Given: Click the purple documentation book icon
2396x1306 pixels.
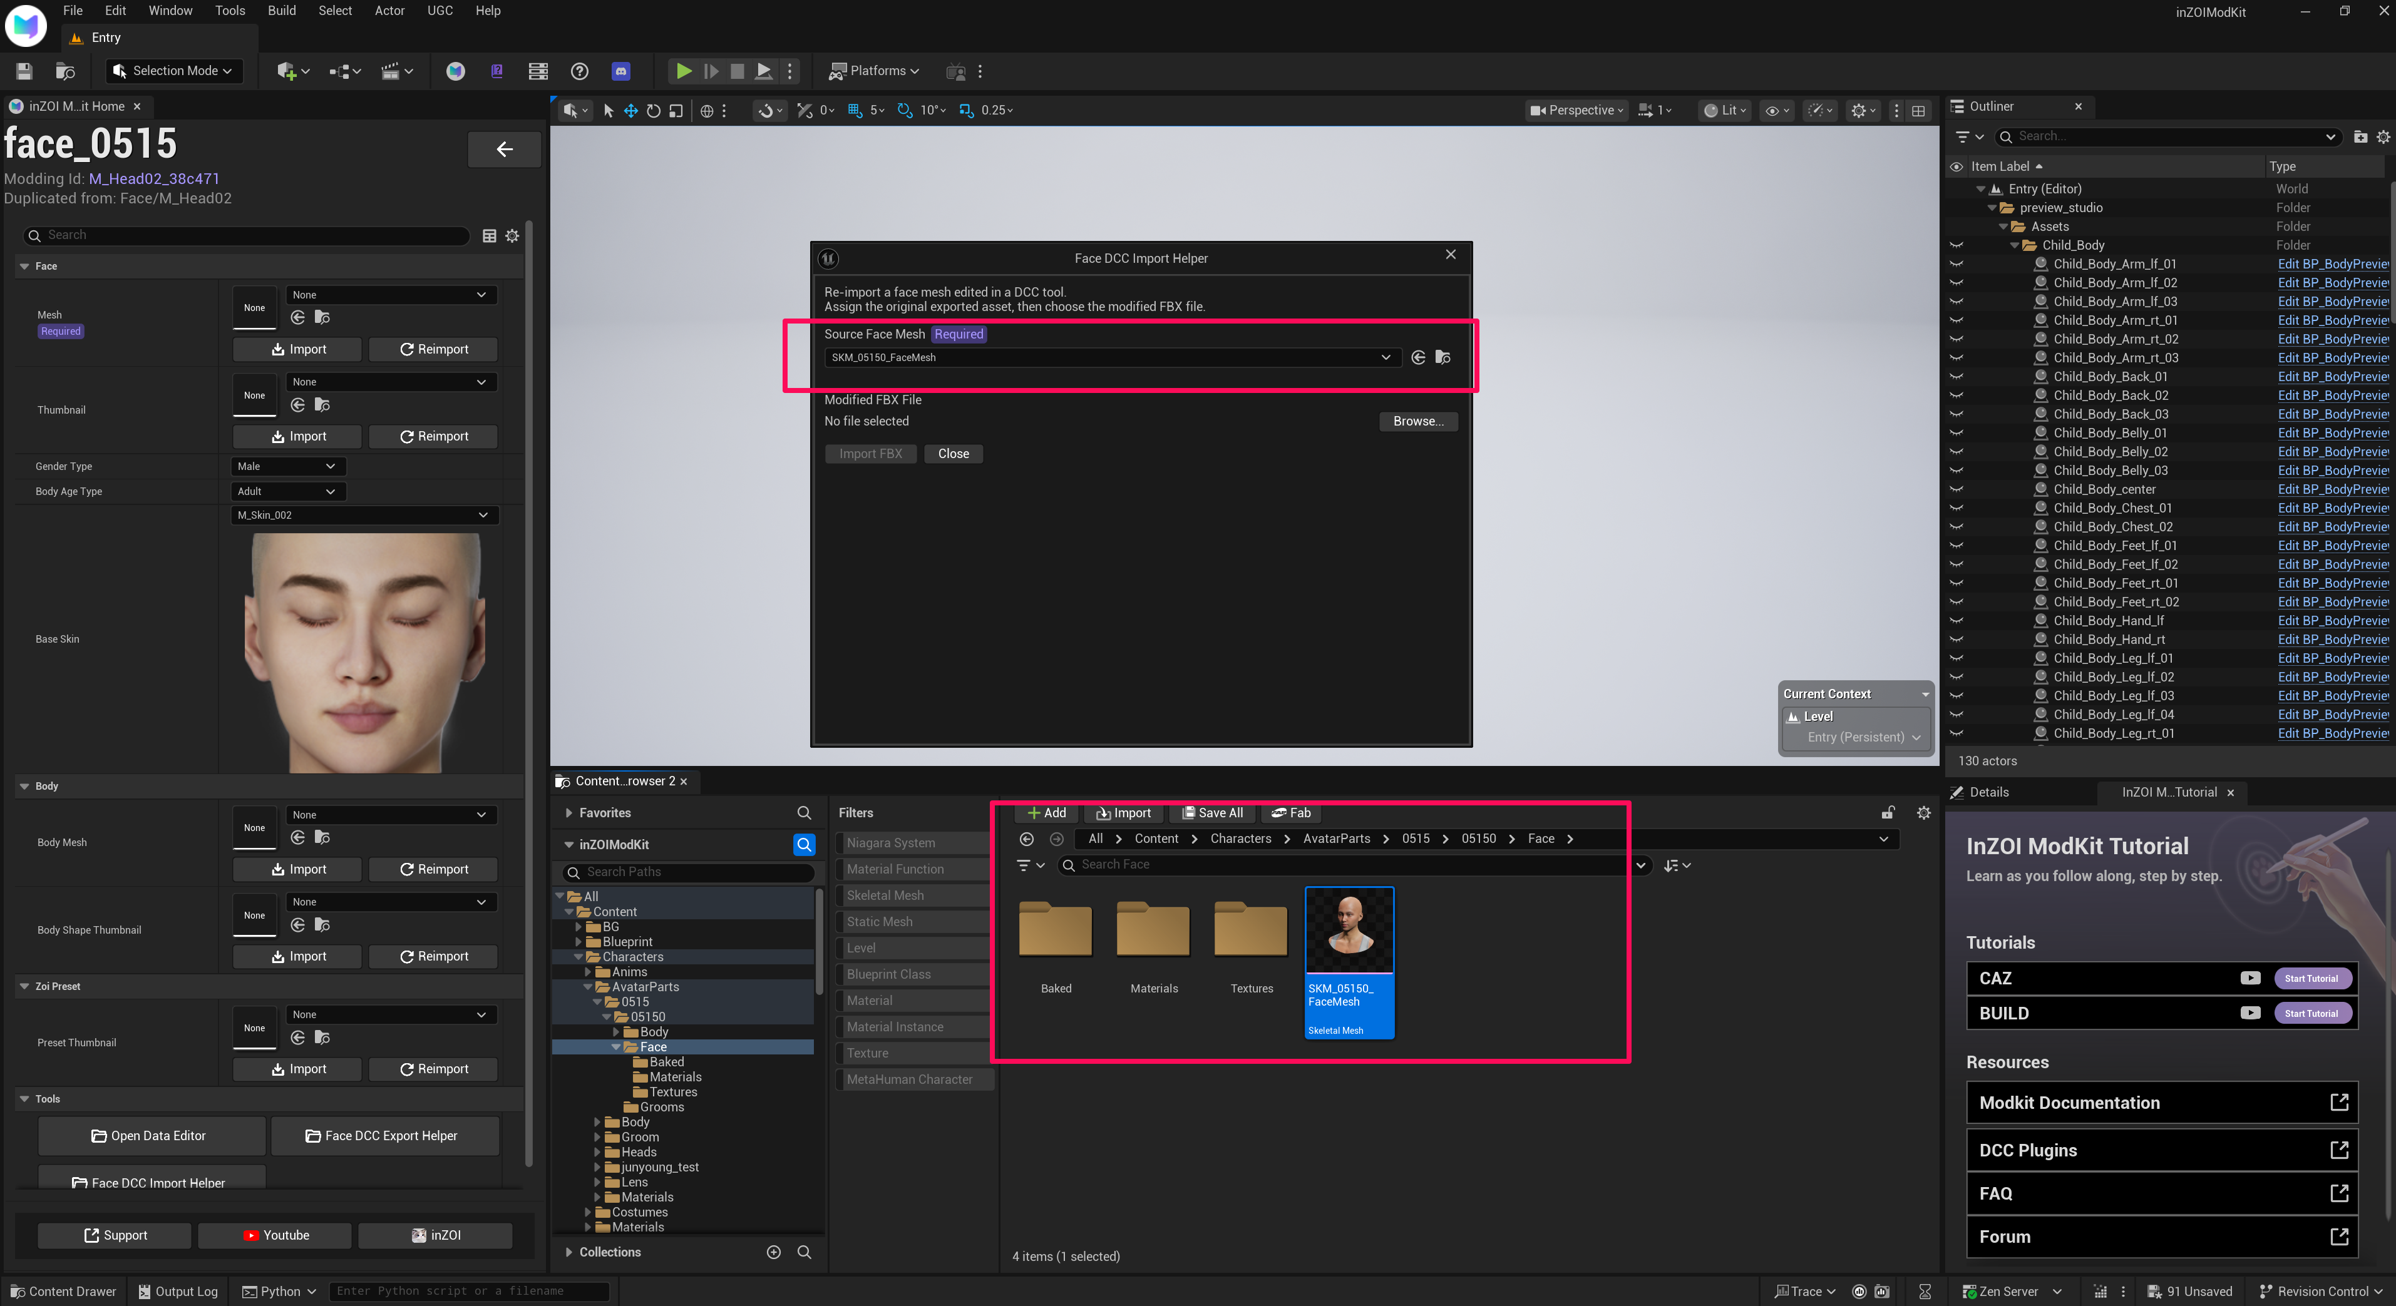Looking at the screenshot, I should coord(496,71).
